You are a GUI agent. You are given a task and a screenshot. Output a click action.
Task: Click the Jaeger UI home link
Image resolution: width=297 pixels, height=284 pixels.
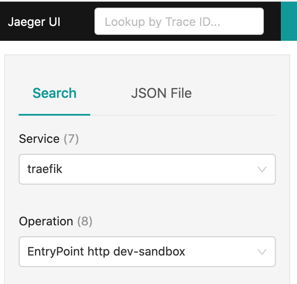[34, 22]
